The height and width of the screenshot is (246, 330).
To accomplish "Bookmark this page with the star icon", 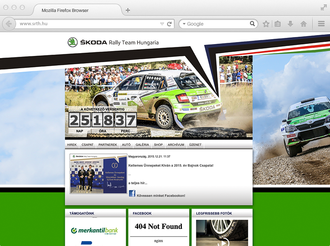I will click(x=266, y=24).
